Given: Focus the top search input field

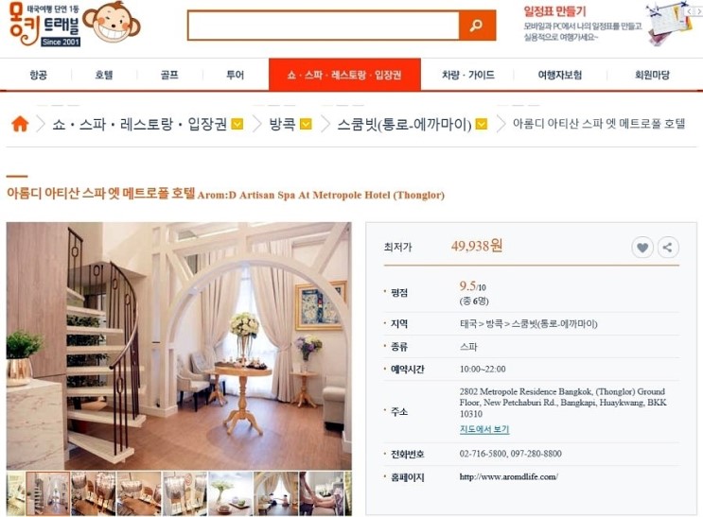Looking at the screenshot, I should point(324,26).
